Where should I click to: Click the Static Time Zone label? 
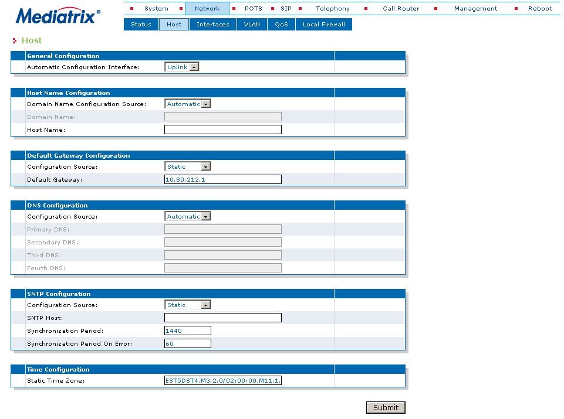click(x=56, y=380)
